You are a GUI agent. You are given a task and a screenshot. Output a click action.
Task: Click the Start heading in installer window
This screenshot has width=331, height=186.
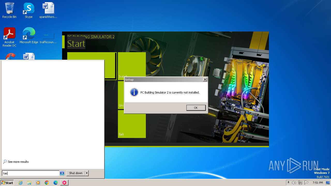76,44
